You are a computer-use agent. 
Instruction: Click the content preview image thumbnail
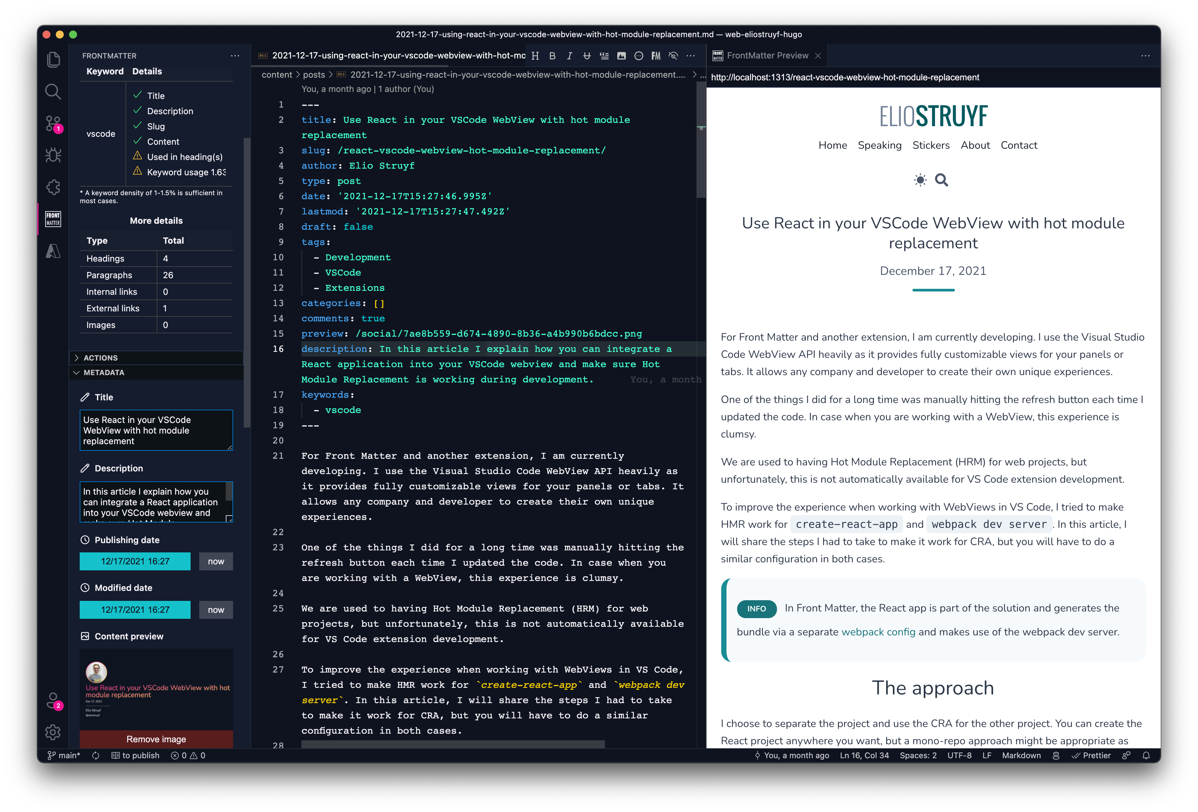156,690
